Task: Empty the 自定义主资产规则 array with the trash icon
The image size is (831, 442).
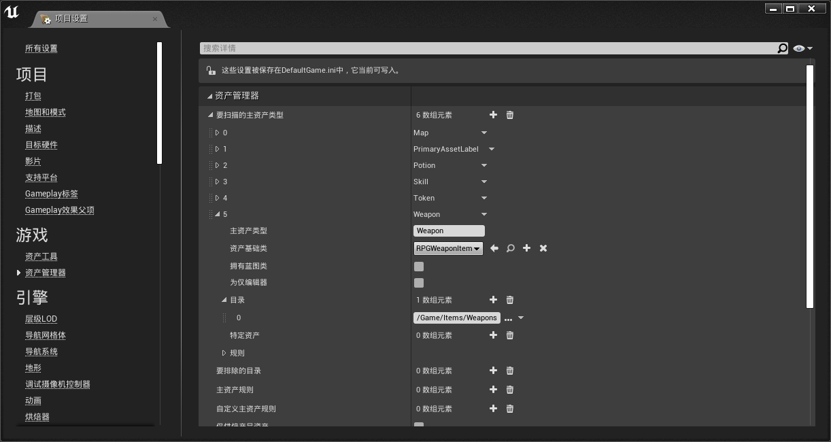Action: pyautogui.click(x=509, y=409)
